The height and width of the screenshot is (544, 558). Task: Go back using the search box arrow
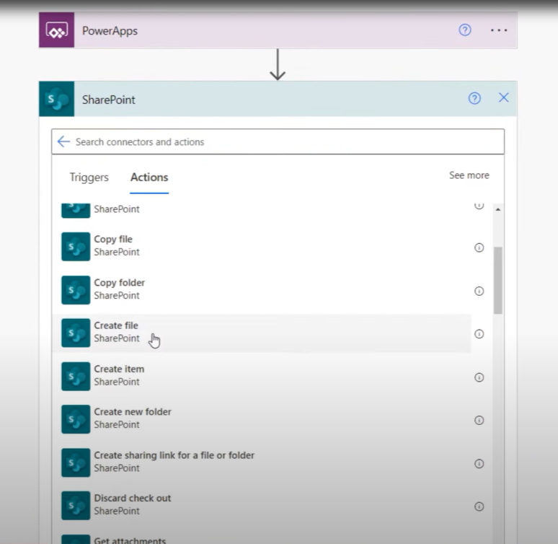(63, 141)
